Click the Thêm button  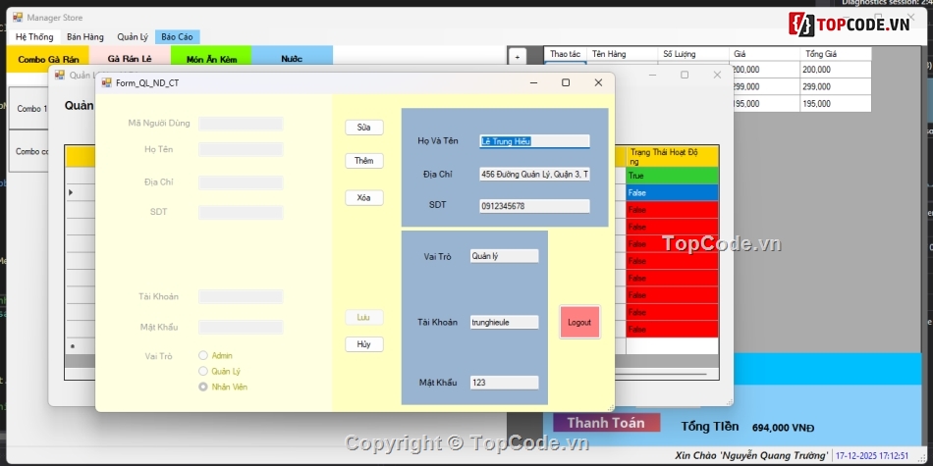[364, 161]
